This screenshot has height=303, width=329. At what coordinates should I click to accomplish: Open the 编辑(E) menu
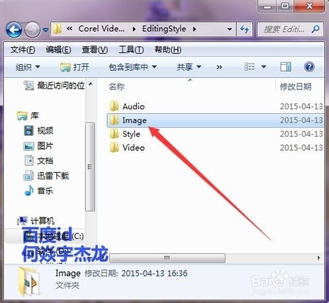58,50
